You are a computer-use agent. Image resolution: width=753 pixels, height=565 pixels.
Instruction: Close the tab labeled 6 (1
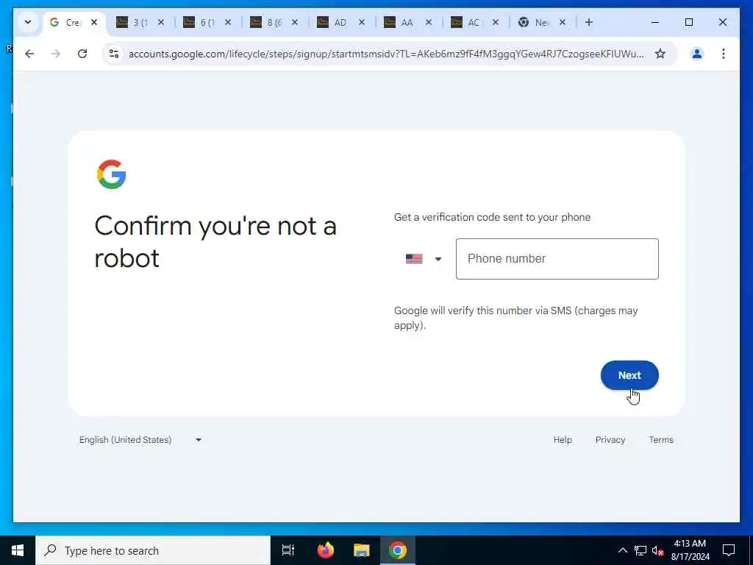coord(228,22)
